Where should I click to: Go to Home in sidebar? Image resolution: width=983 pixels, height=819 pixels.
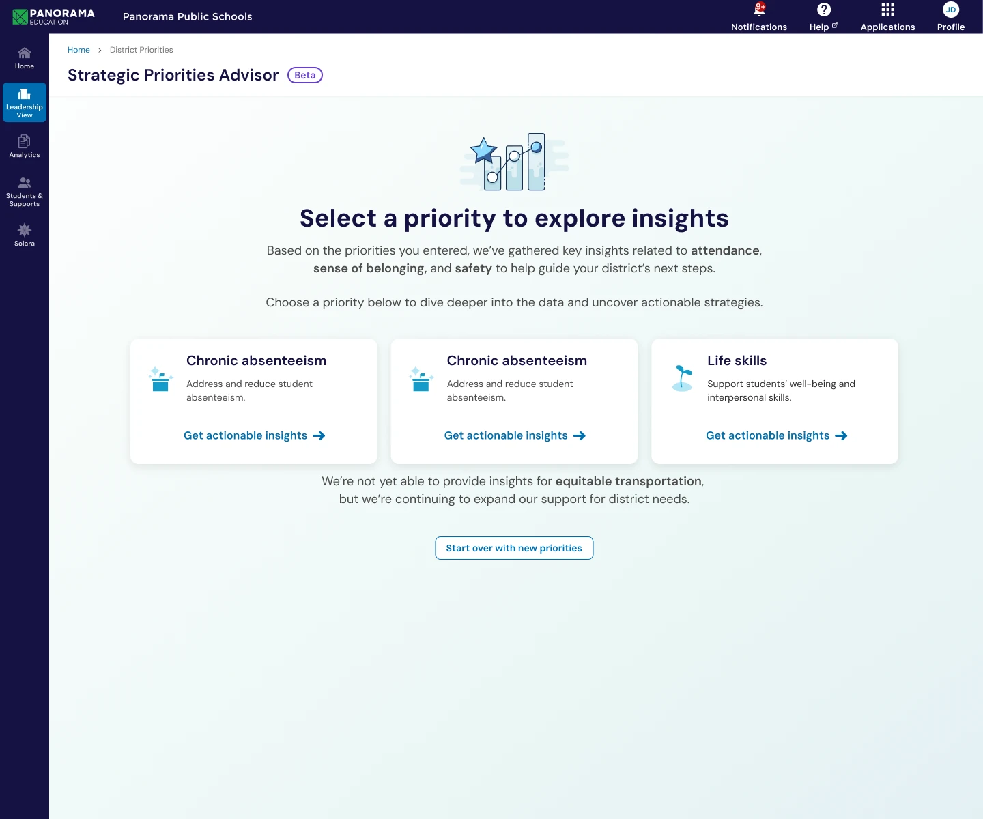(x=25, y=59)
